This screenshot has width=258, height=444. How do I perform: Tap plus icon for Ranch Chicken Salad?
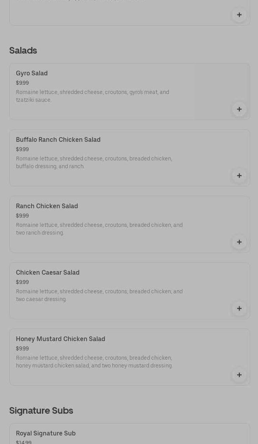pos(239,242)
